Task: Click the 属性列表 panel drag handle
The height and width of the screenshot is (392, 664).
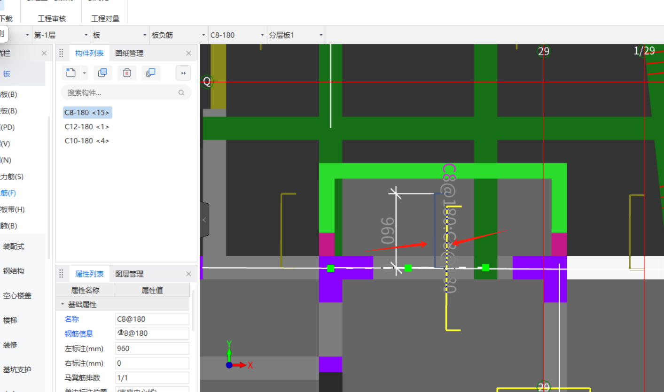Action: [61, 274]
